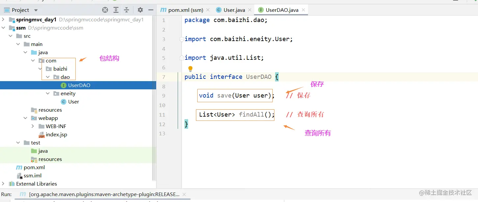Viewport: 478px width, 202px height.
Task: Close the User.java tab
Action: (250, 10)
